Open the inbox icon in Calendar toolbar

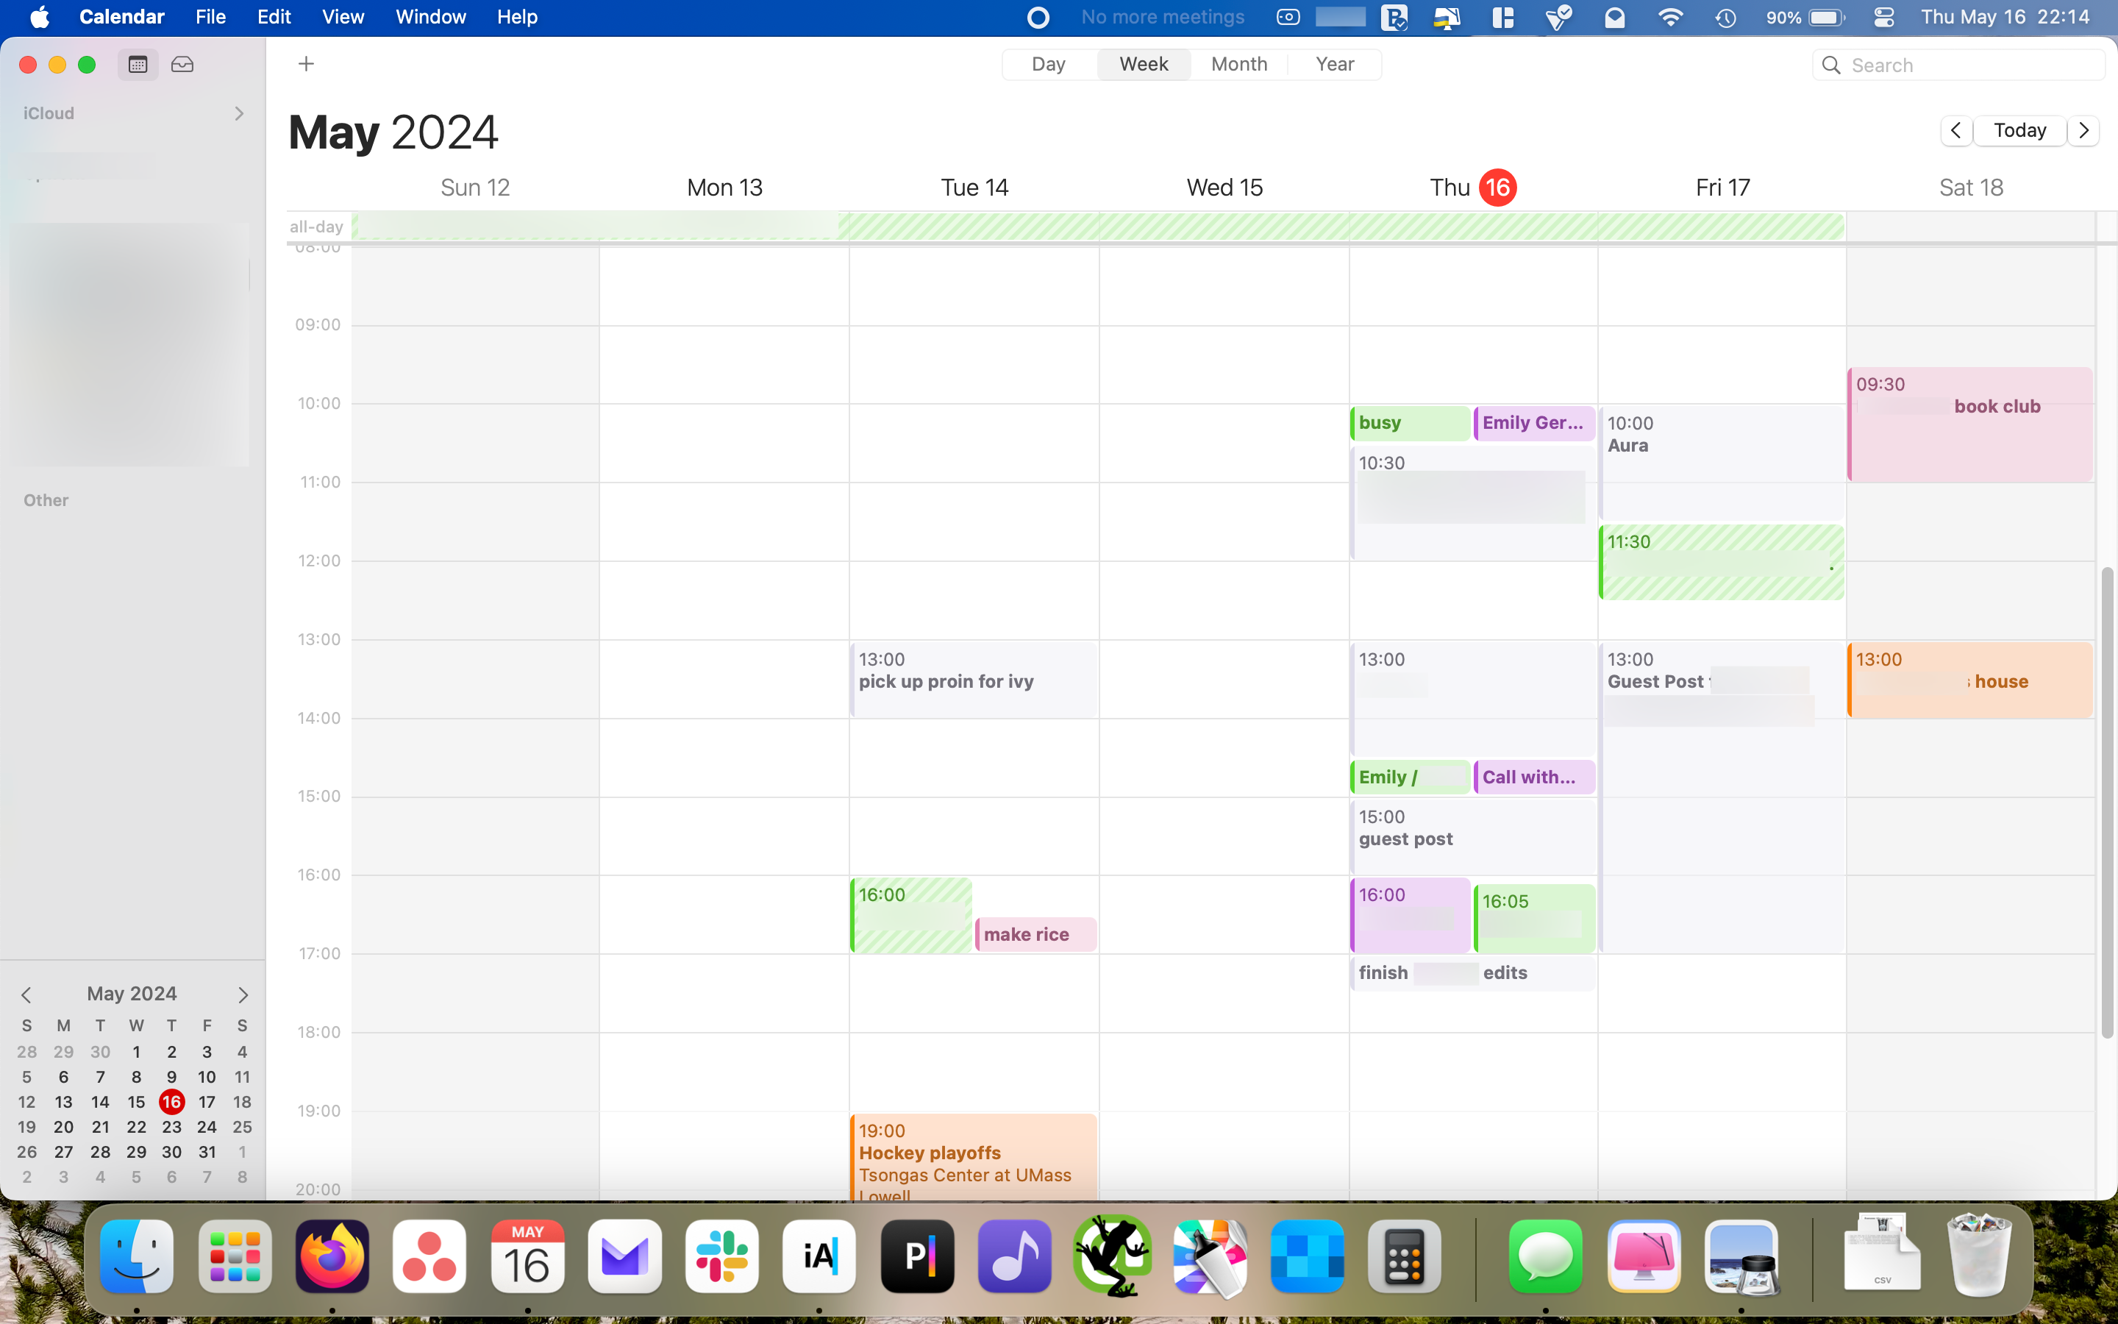click(x=181, y=64)
